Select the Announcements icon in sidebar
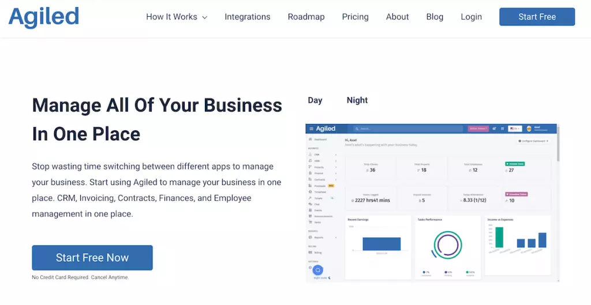The height and width of the screenshot is (305, 591). [x=310, y=216]
